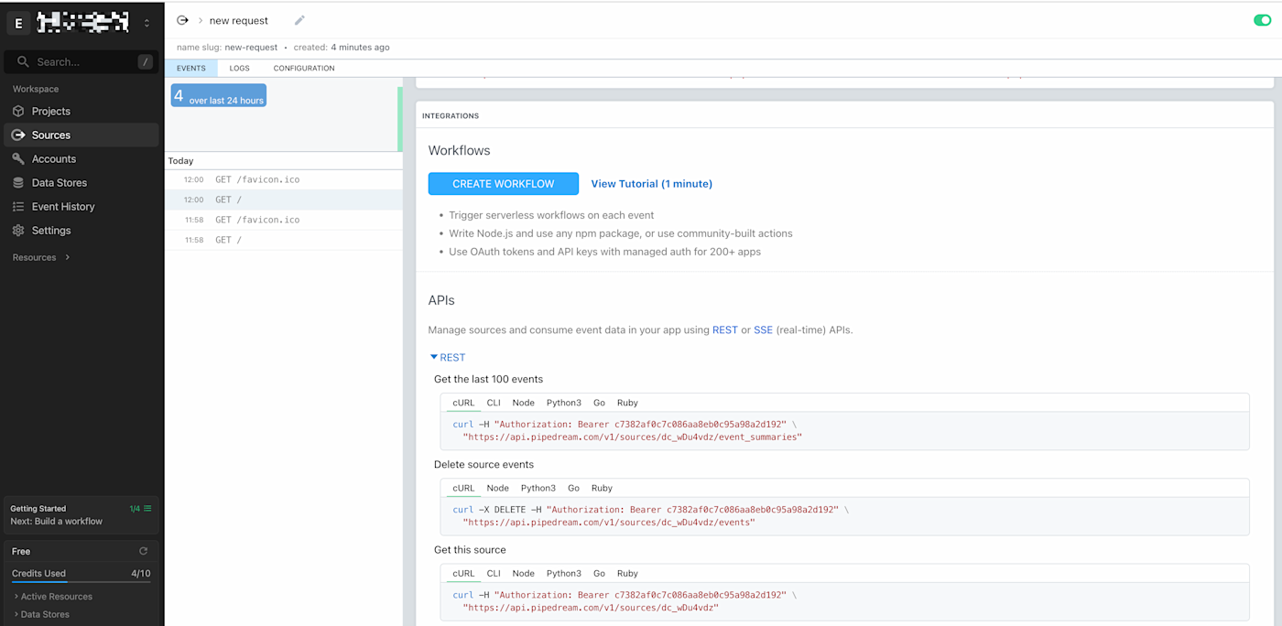Follow the SSE API link
1282x626 pixels.
click(764, 329)
